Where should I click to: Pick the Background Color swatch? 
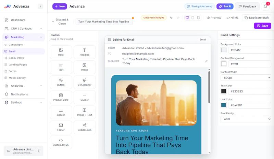click(x=224, y=50)
